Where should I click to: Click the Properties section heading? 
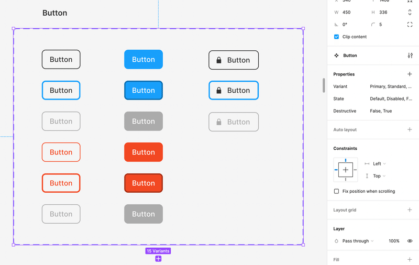pos(344,74)
